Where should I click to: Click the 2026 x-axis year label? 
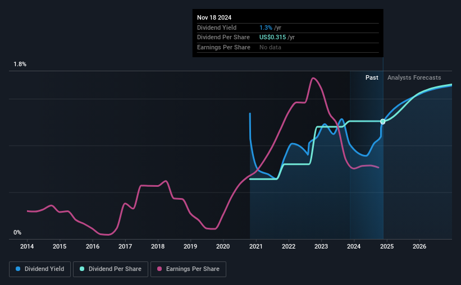[419, 246]
